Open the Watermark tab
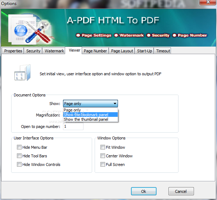The image size is (217, 200). [x=54, y=51]
